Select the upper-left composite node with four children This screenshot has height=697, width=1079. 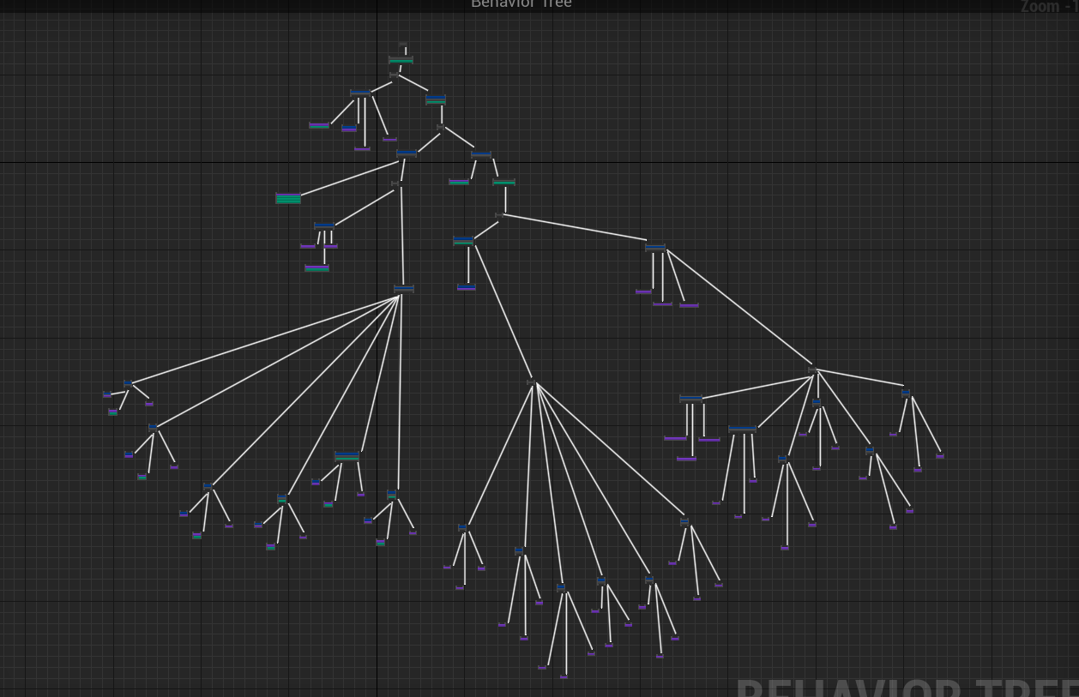pyautogui.click(x=360, y=93)
